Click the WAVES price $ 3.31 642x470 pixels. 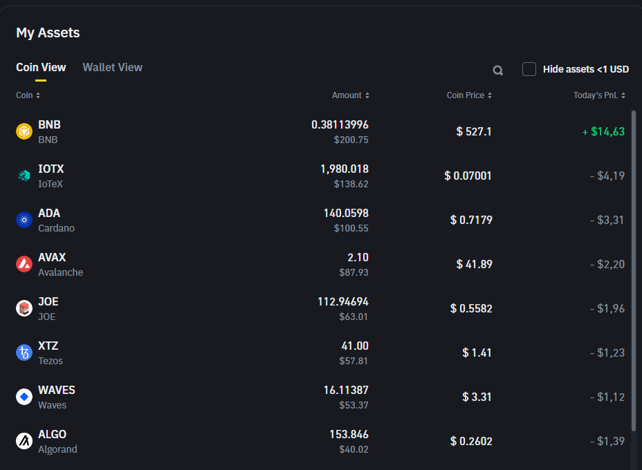[x=477, y=397]
